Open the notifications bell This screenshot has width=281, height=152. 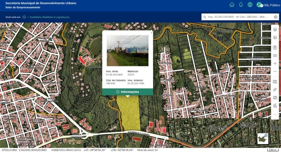click(241, 5)
